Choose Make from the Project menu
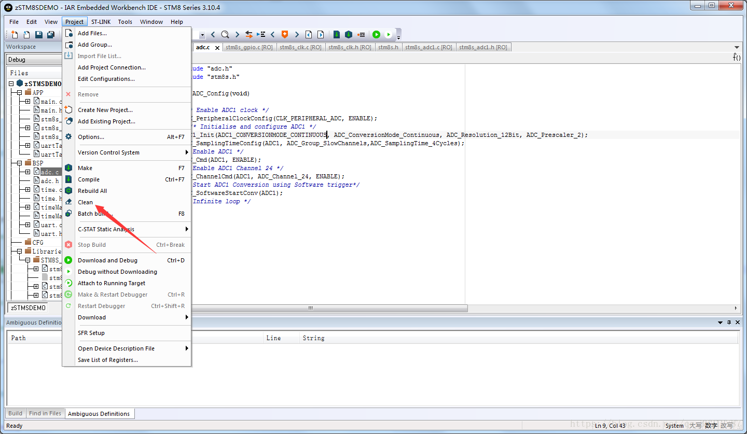This screenshot has height=434, width=747. click(127, 168)
